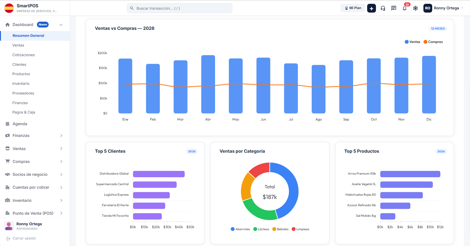Click the search magnifier icon
The width and height of the screenshot is (470, 246).
[132, 8]
